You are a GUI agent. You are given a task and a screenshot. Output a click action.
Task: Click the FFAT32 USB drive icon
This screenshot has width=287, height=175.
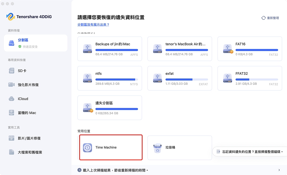[228, 78]
